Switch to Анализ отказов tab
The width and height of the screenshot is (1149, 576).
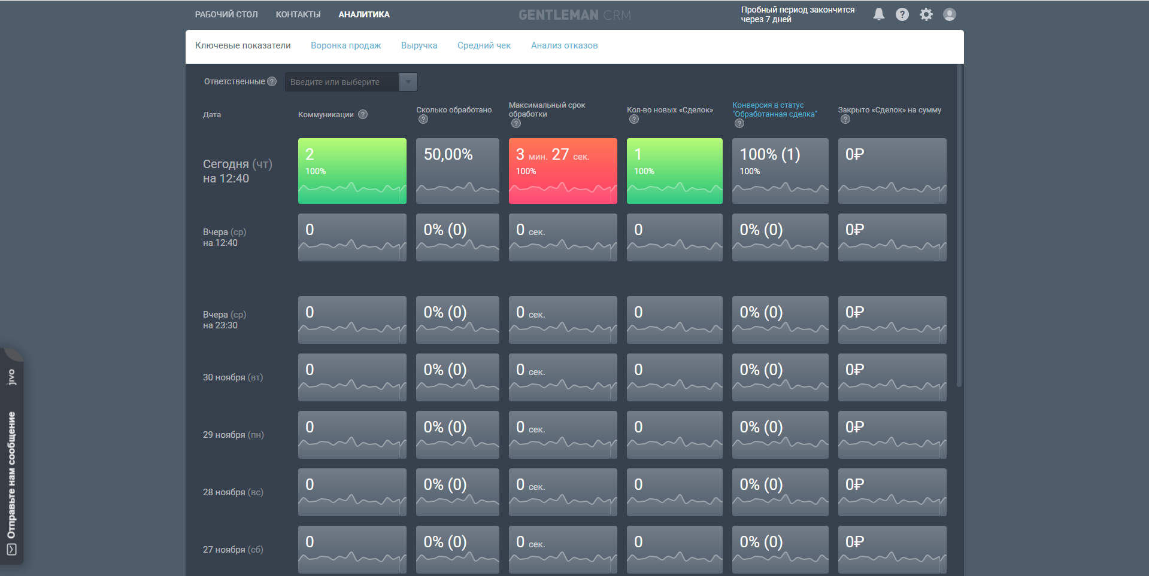click(x=564, y=45)
